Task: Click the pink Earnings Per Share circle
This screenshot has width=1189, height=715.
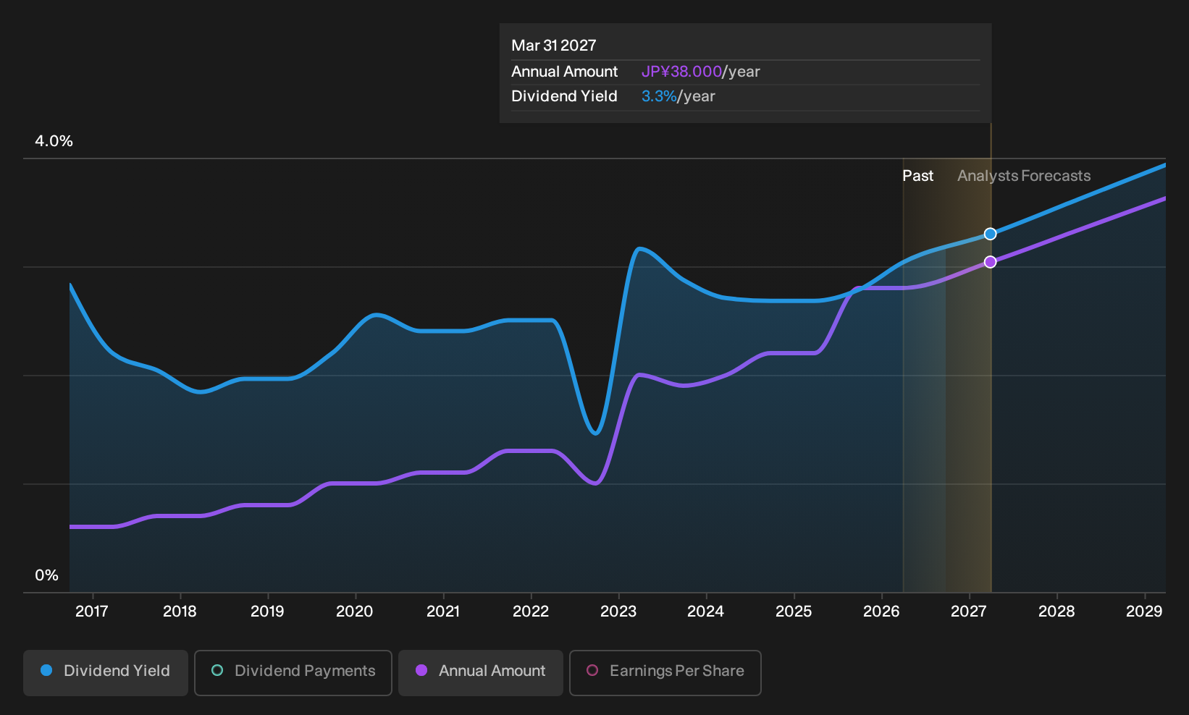Action: click(x=592, y=670)
